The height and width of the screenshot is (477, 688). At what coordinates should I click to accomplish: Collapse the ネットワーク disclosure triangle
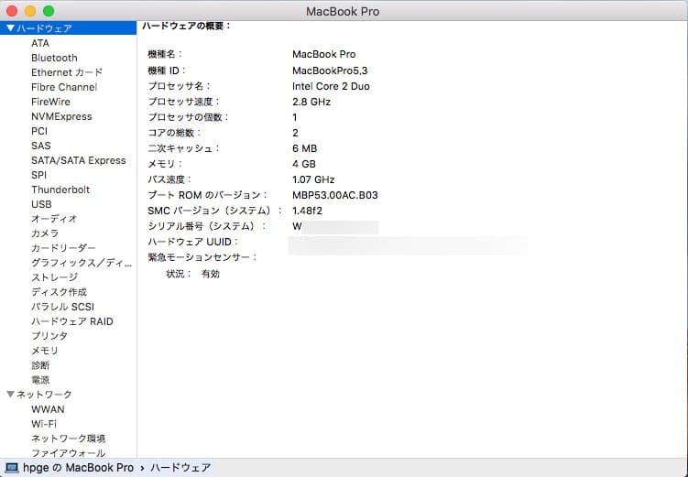tap(10, 395)
